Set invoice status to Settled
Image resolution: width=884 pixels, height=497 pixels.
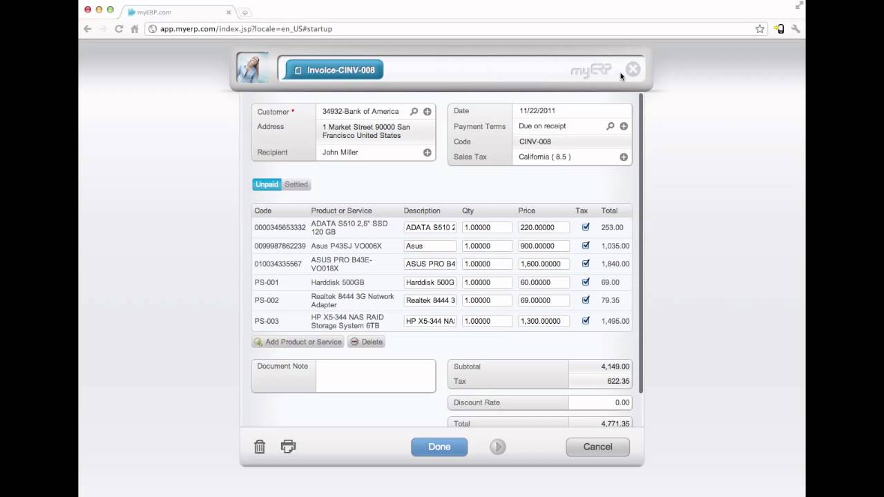[x=296, y=184]
